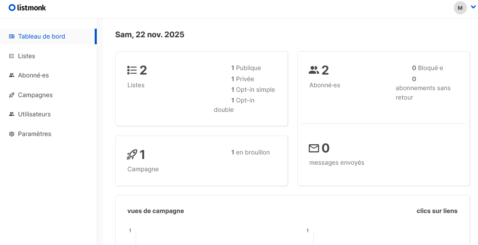Expand the user profile dropdown arrow
The image size is (478, 245).
(473, 7)
